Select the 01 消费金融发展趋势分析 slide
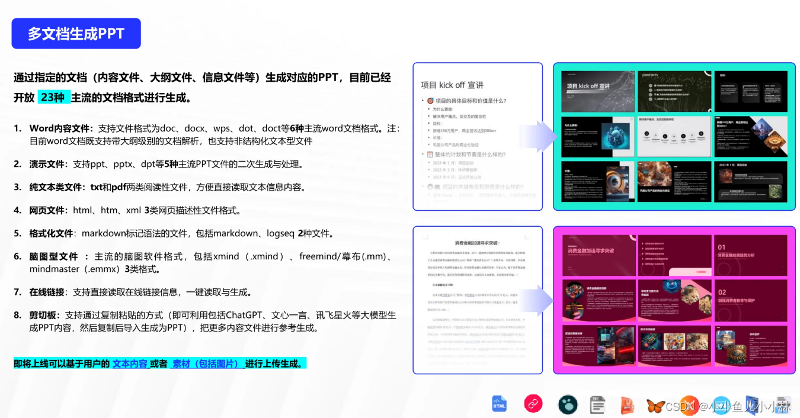This screenshot has width=800, height=418. pos(750,255)
